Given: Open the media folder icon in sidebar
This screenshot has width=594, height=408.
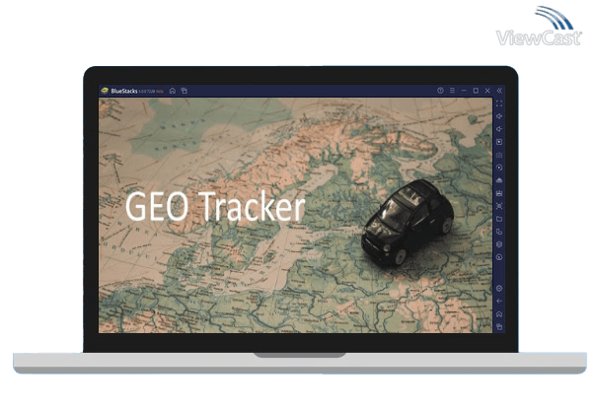Looking at the screenshot, I should (499, 219).
